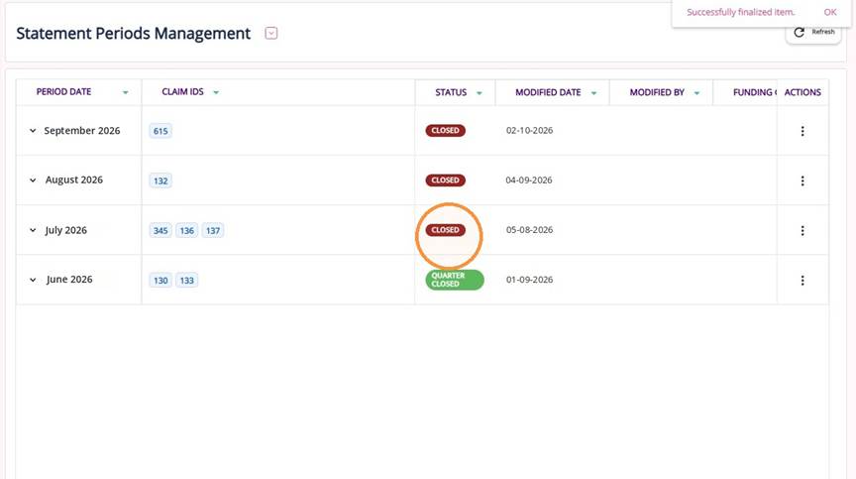
Task: Open the Claim IDs column filter arrow
Action: coord(216,92)
